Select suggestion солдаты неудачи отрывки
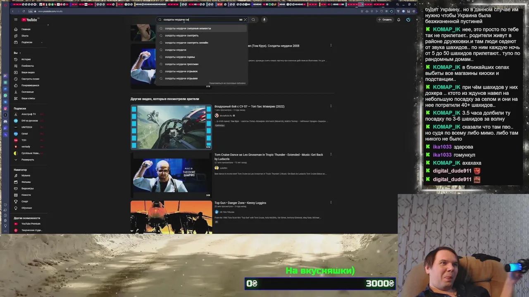529x297 pixels. point(202,78)
